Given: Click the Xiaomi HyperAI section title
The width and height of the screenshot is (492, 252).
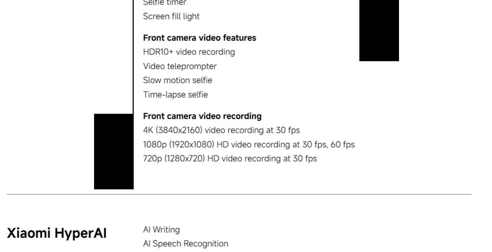Looking at the screenshot, I should point(57,233).
